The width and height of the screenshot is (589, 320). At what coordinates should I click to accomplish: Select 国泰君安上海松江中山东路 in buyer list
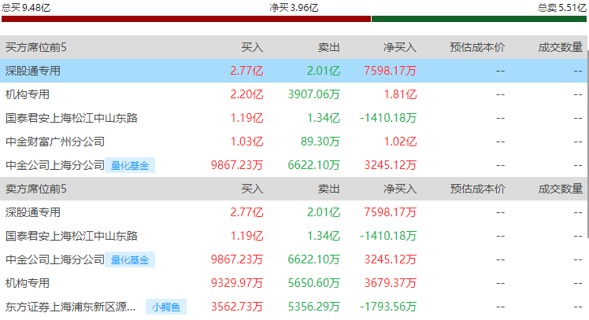click(x=72, y=118)
